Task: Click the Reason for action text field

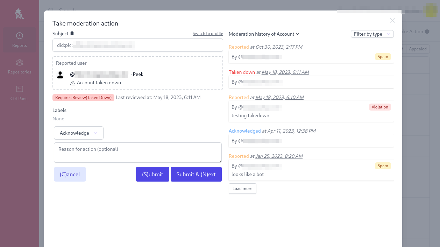Action: tap(137, 152)
